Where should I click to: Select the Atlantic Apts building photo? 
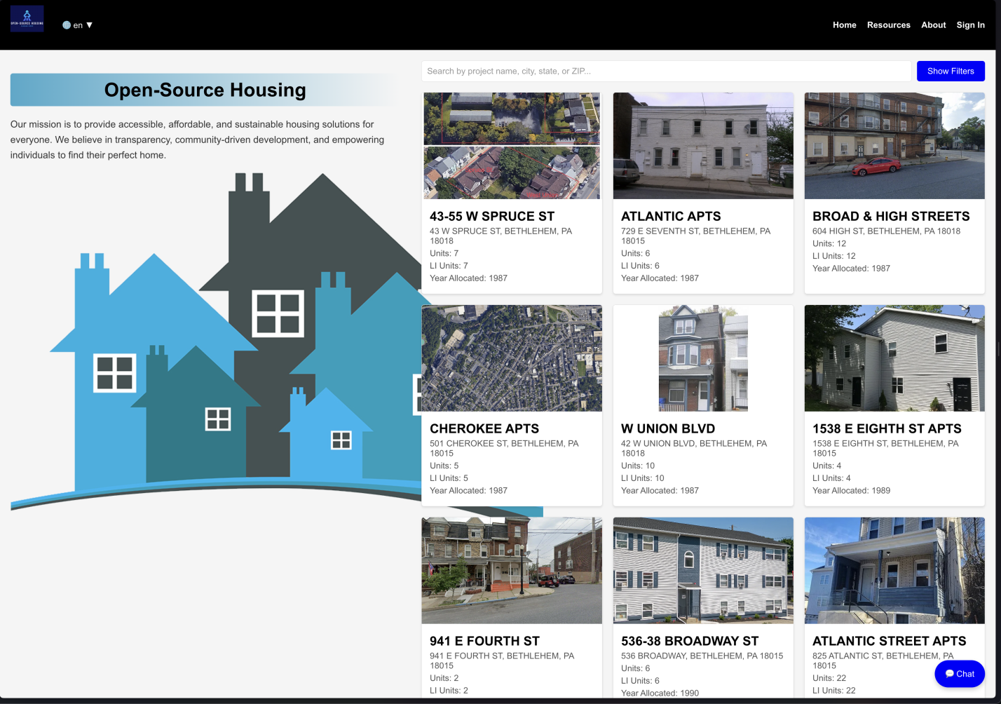pyautogui.click(x=703, y=146)
